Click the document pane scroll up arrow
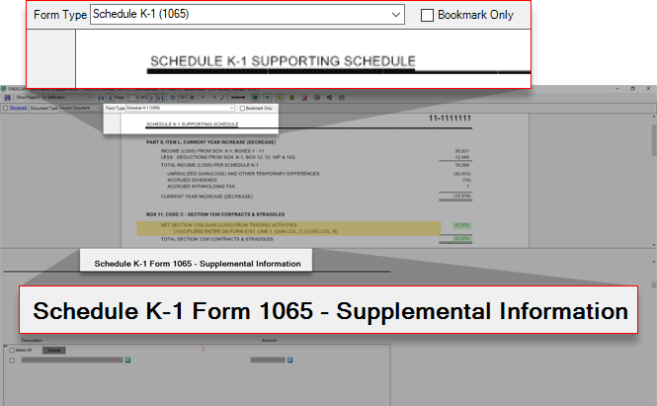Image resolution: width=657 pixels, height=406 pixels. point(654,117)
